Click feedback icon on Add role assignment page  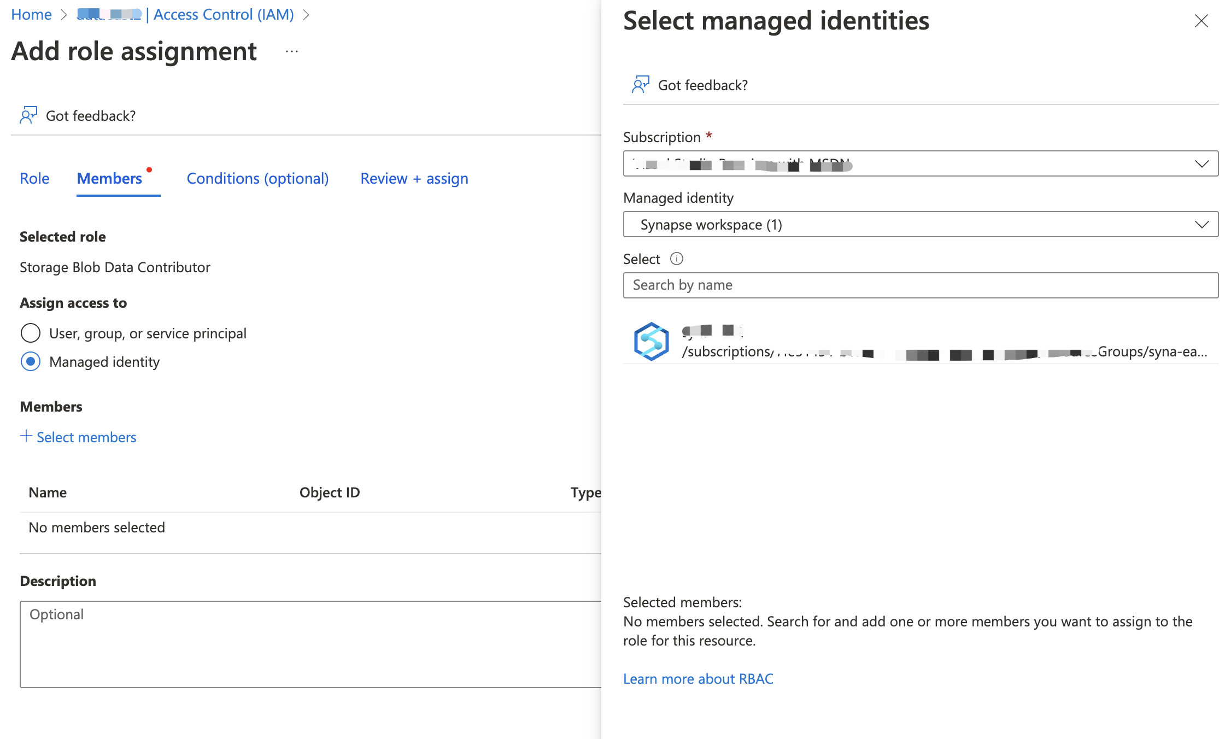pyautogui.click(x=28, y=115)
